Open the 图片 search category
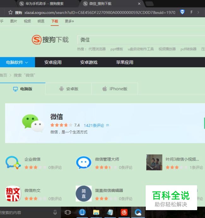Image resolution: width=205 pixels, height=218 pixels. coord(14,21)
